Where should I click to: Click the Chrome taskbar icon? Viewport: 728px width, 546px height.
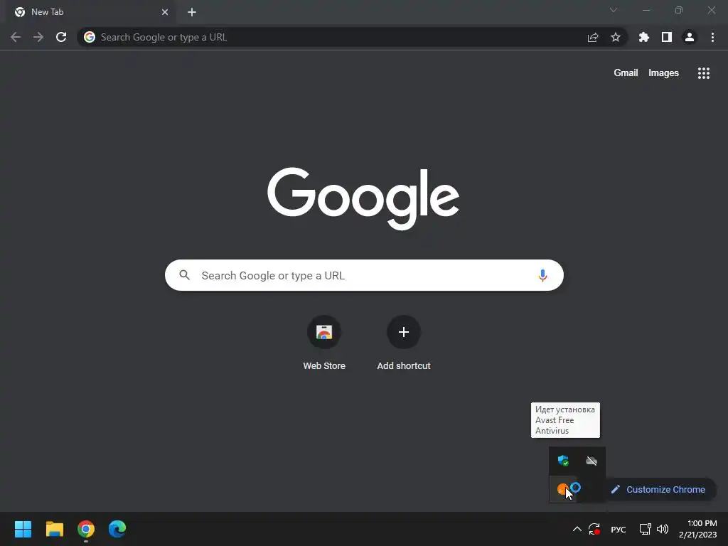tap(86, 529)
